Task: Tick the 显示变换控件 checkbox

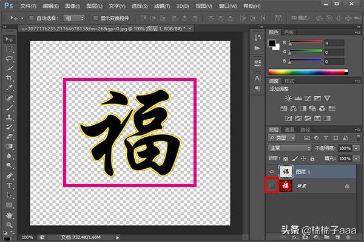Action: coord(95,19)
